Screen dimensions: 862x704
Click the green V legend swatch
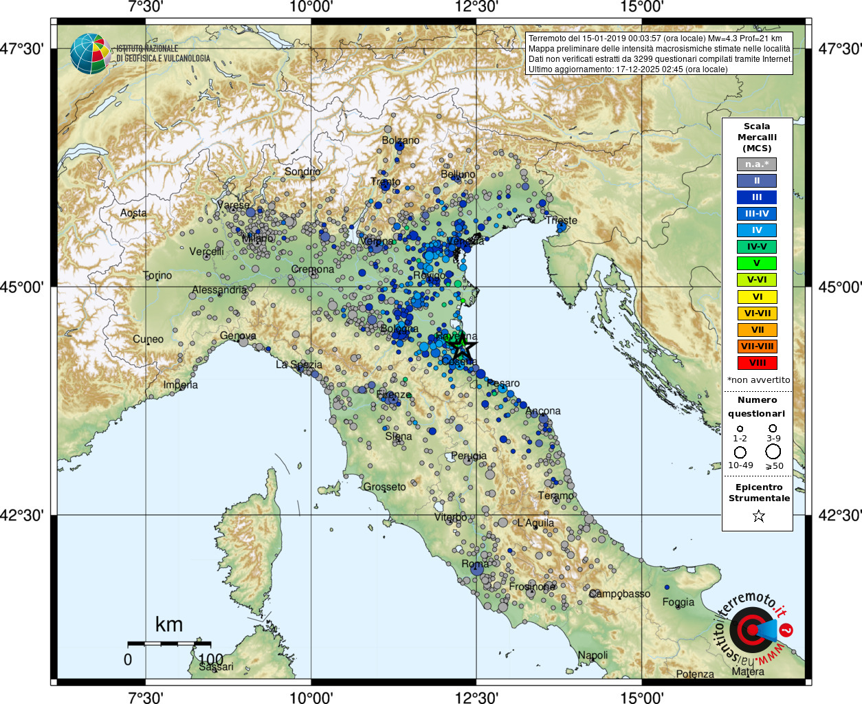tap(757, 263)
